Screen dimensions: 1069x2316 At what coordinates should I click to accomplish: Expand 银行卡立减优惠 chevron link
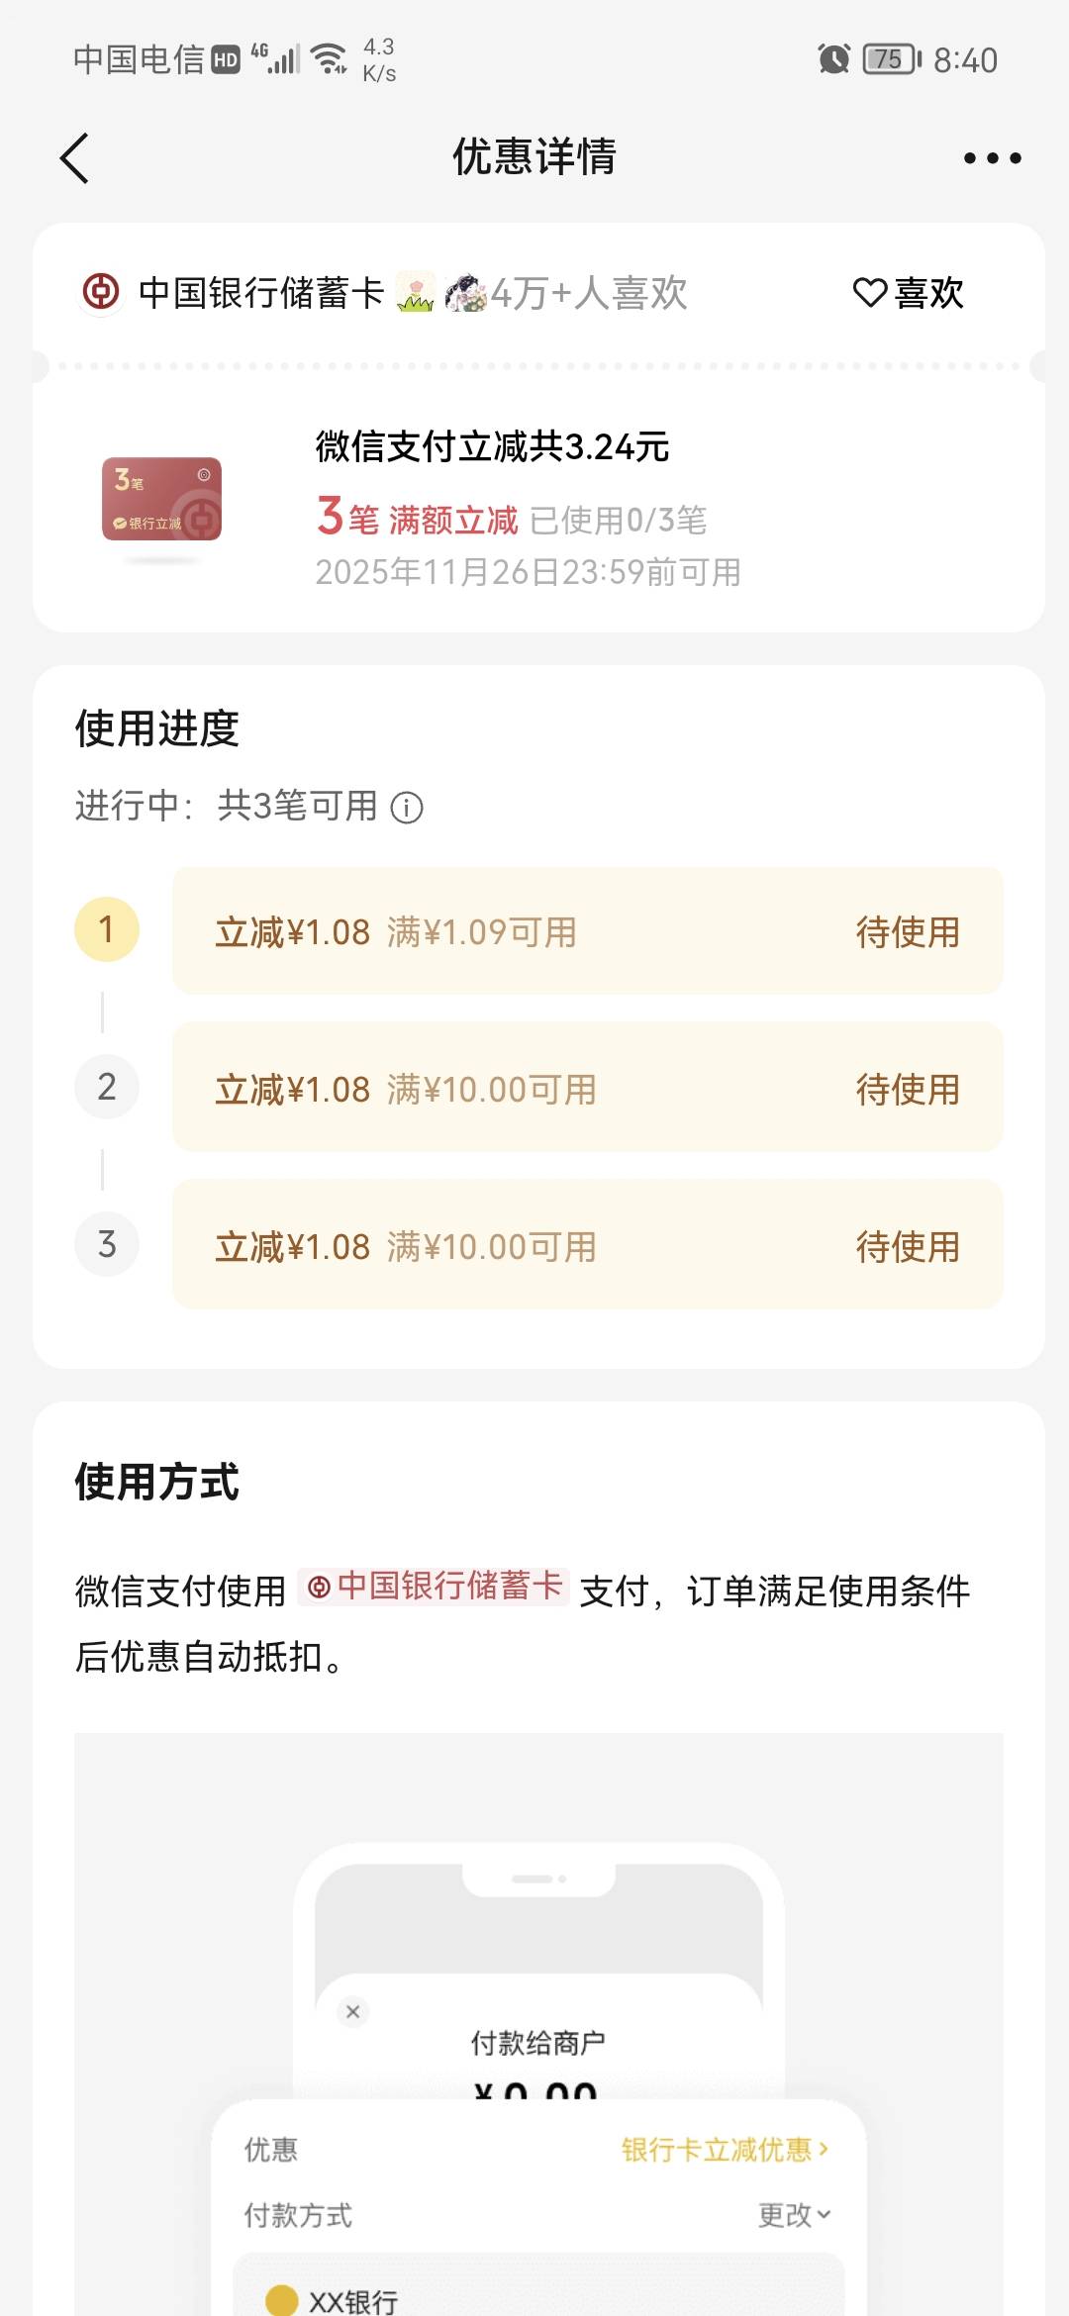pos(725,2150)
